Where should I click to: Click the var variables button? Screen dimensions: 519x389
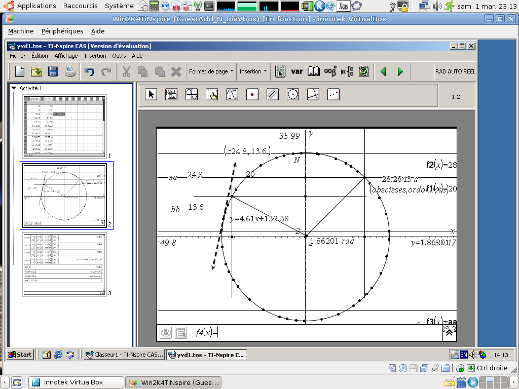[296, 71]
